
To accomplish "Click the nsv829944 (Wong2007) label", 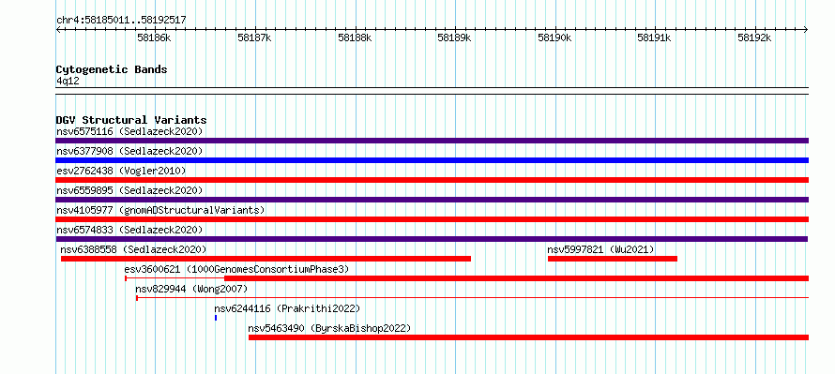I will [x=191, y=289].
